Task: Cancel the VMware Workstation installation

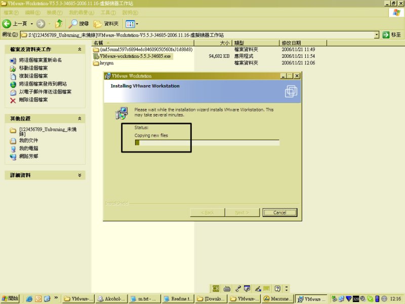Action: coord(280,212)
